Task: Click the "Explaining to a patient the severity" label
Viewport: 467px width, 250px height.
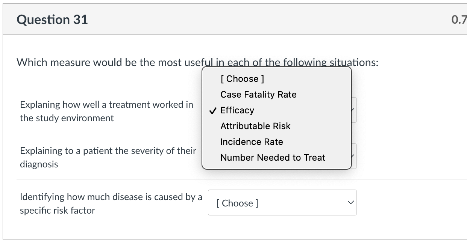Action: [x=108, y=151]
